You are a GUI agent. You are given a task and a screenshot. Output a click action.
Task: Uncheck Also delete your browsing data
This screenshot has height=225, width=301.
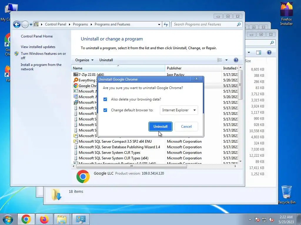point(105,99)
